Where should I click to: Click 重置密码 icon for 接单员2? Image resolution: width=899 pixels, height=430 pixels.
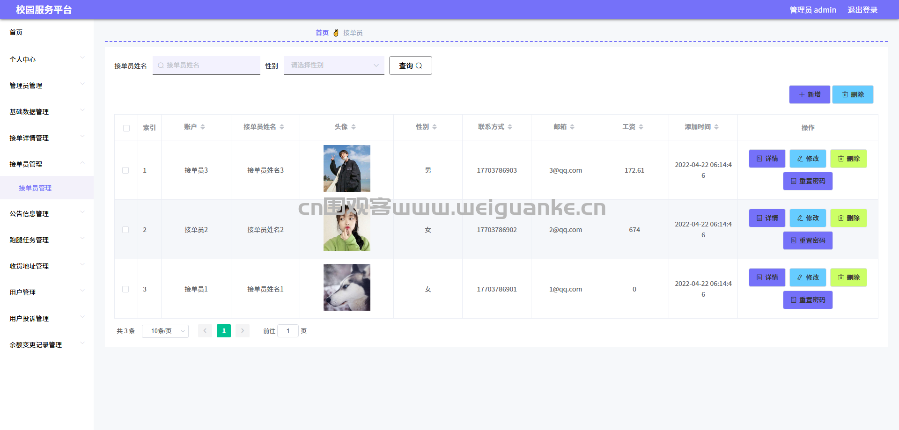[793, 240]
